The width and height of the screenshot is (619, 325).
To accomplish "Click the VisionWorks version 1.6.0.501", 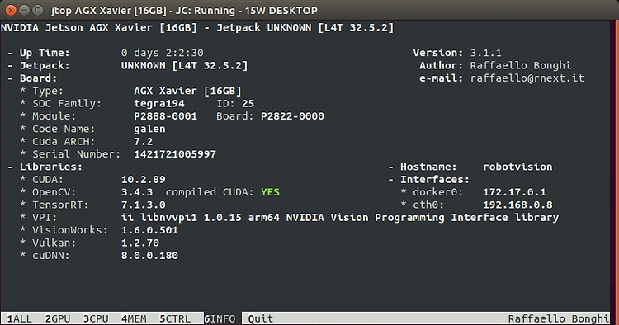I will click(x=149, y=230).
